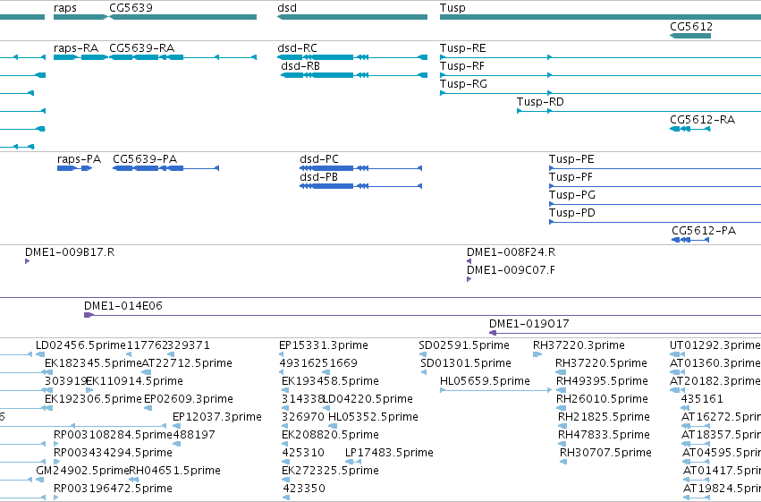
Task: Select the raps gene label
Action: point(65,8)
